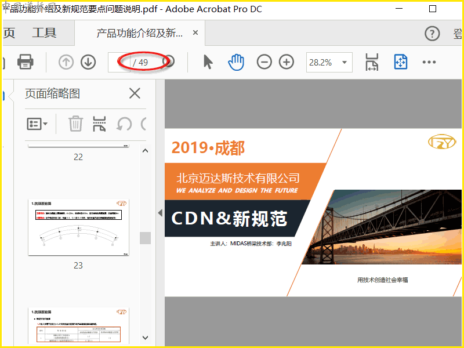Zoom in with the plus button
The width and height of the screenshot is (464, 348).
(x=287, y=62)
